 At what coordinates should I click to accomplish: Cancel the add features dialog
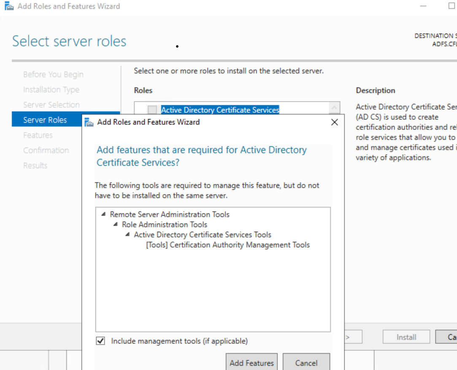[306, 363]
